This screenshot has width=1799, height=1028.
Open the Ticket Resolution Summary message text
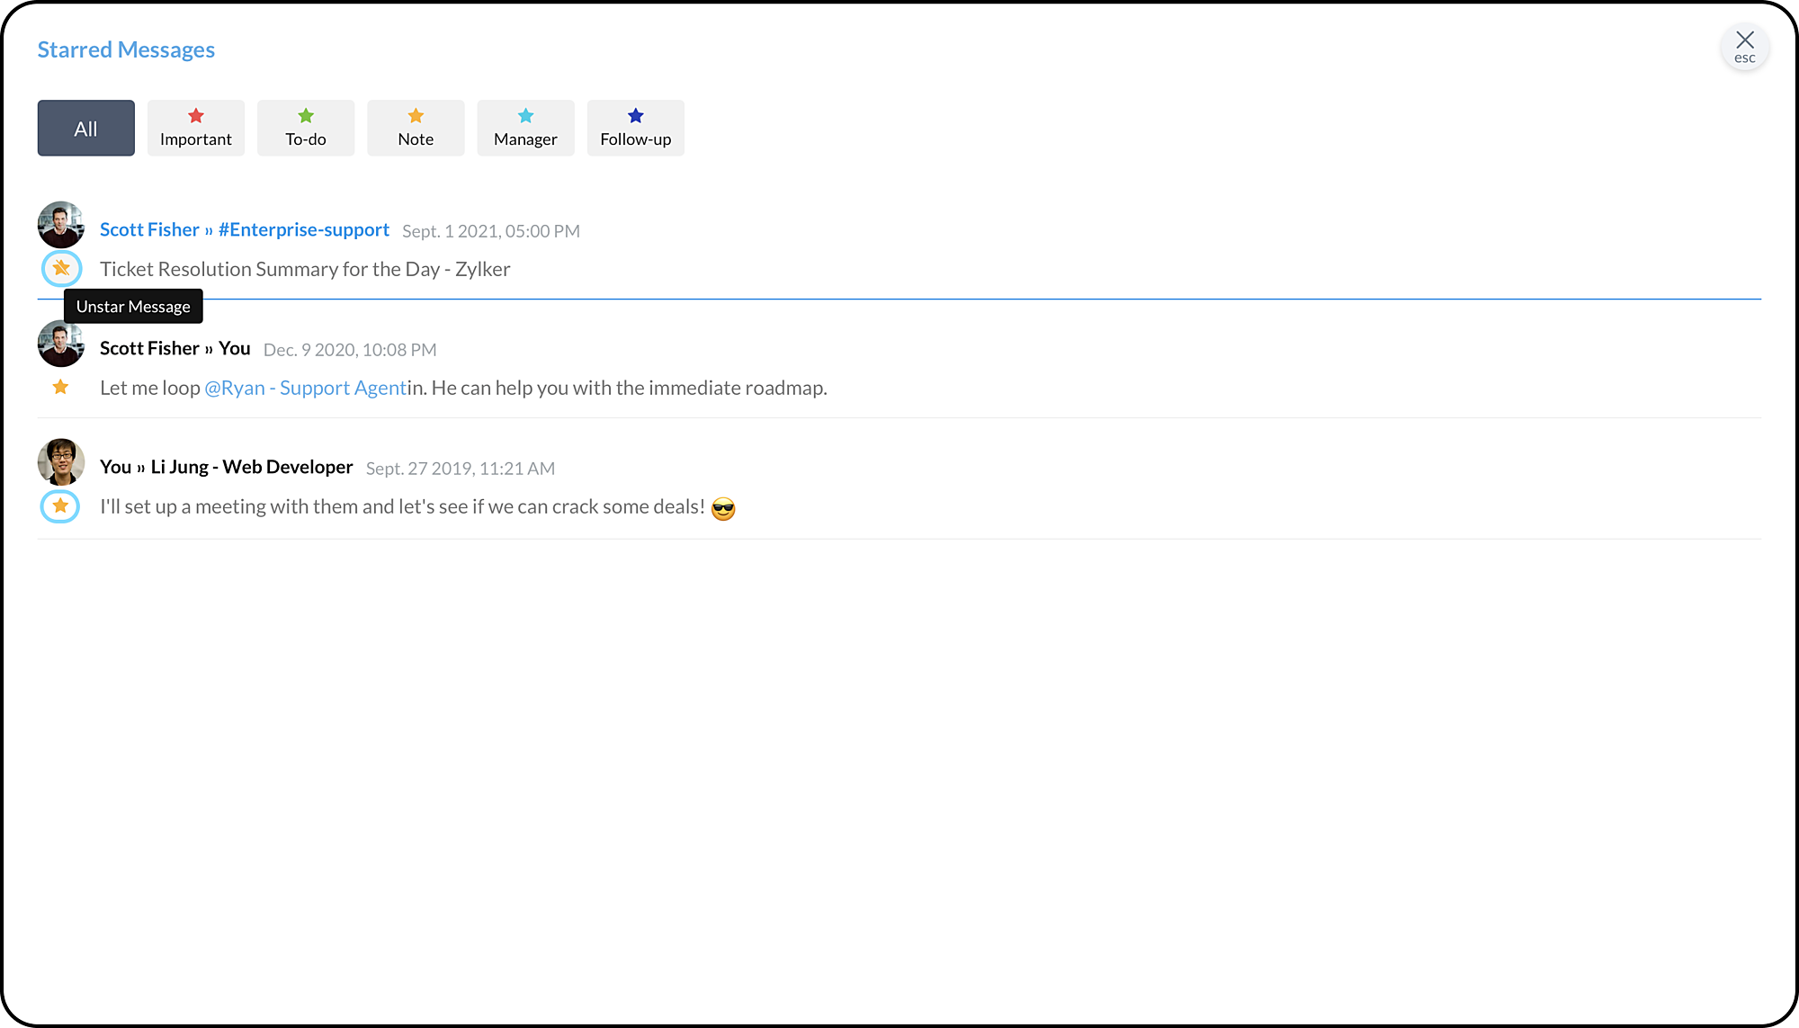click(305, 269)
